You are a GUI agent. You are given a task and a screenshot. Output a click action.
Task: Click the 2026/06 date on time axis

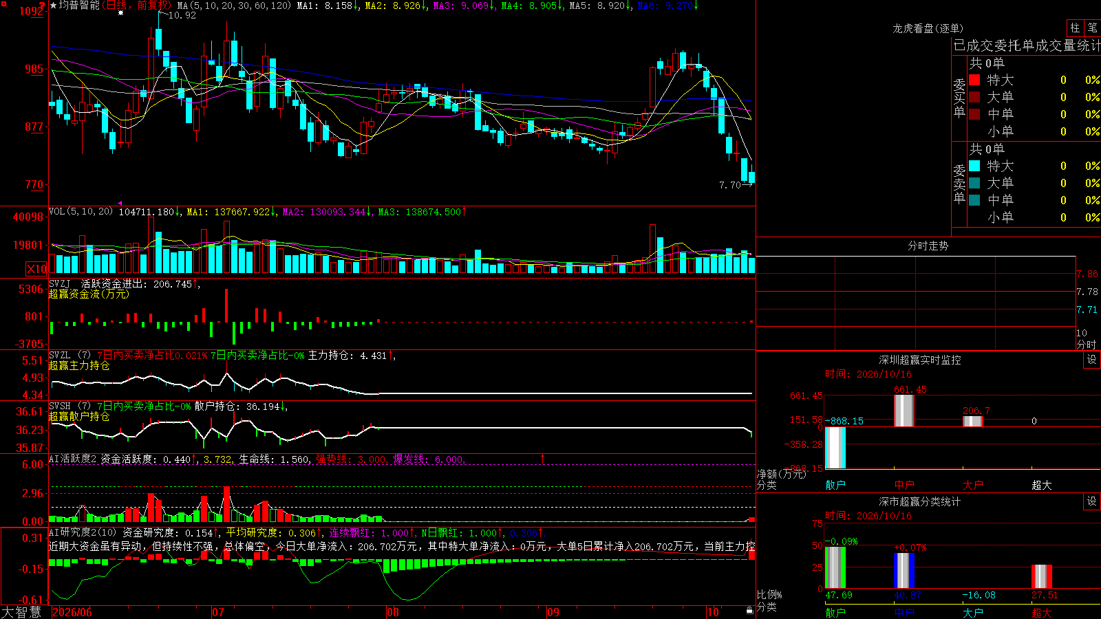tap(72, 612)
